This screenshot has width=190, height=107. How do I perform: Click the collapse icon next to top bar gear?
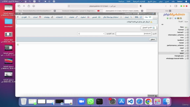[18, 14]
